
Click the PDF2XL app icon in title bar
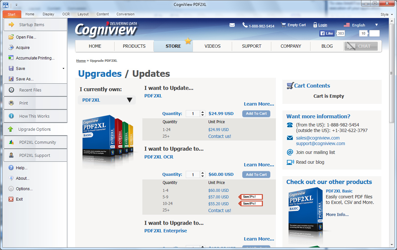pyautogui.click(x=5, y=4)
